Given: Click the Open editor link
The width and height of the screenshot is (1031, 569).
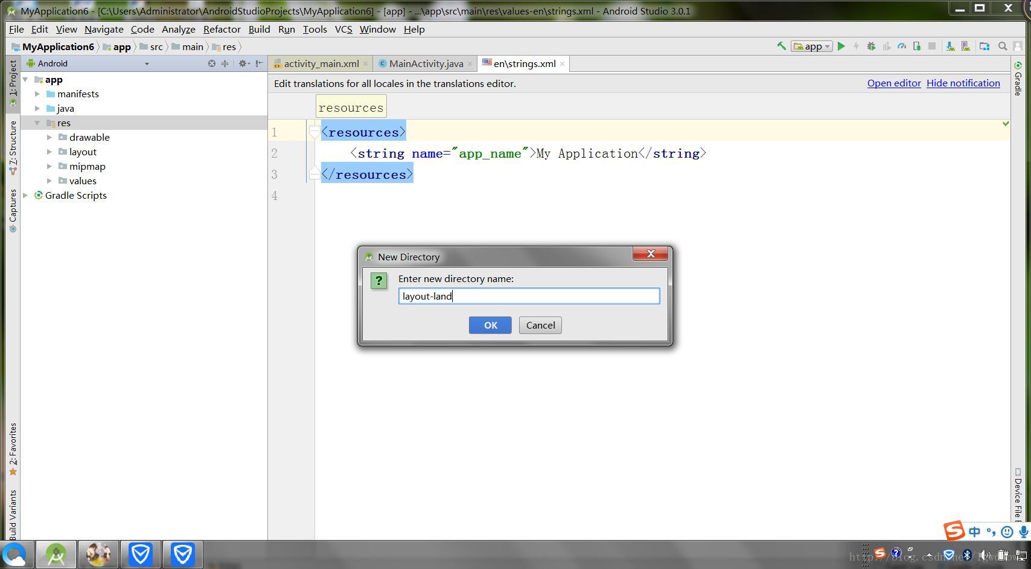Looking at the screenshot, I should [x=894, y=83].
